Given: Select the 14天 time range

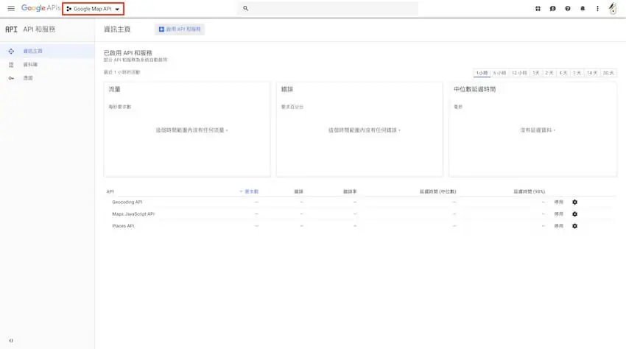Looking at the screenshot, I should click(592, 73).
